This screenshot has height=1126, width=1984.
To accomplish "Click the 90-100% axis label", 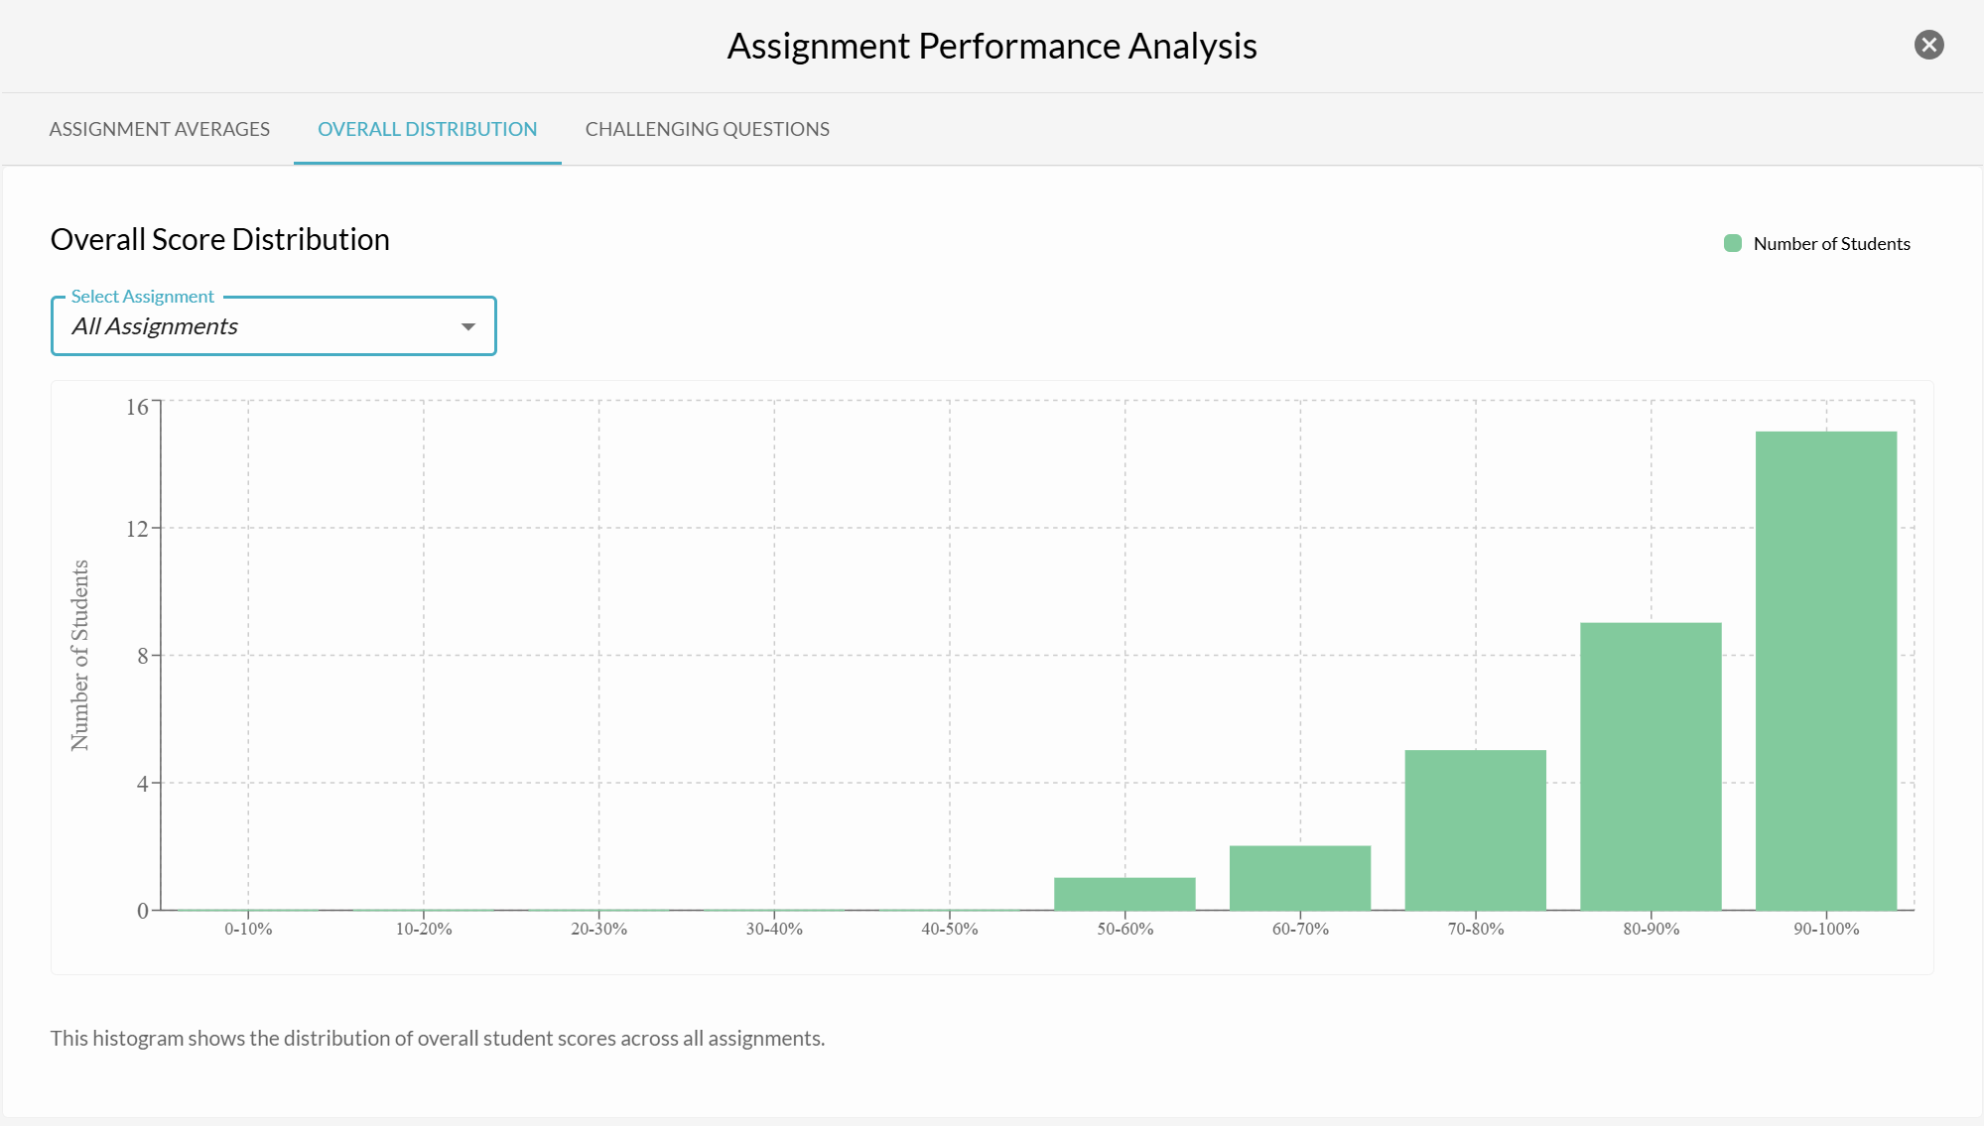I will pyautogui.click(x=1826, y=929).
